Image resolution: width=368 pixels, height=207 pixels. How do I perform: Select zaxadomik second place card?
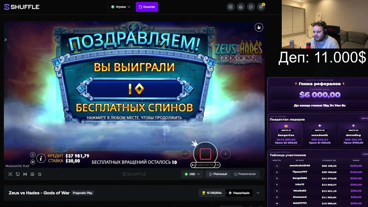tap(320, 134)
